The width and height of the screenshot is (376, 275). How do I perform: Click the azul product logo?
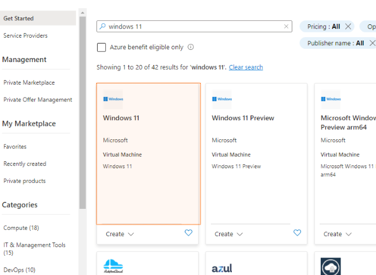tap(222, 268)
